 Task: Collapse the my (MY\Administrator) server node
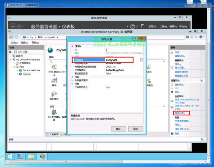point(11,60)
